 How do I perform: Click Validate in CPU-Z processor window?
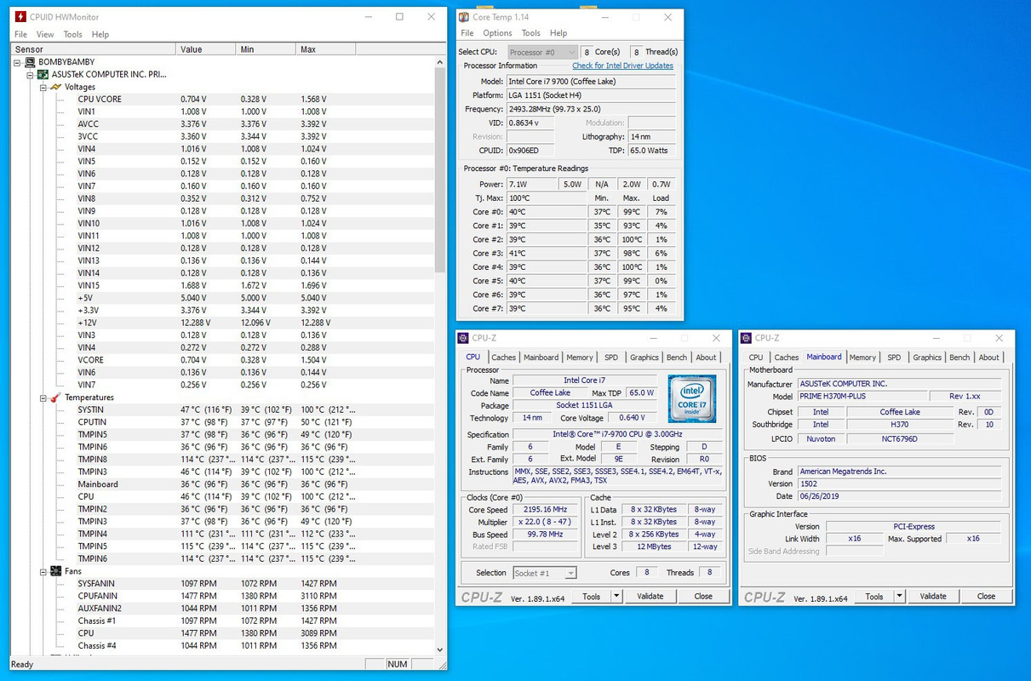coord(650,596)
